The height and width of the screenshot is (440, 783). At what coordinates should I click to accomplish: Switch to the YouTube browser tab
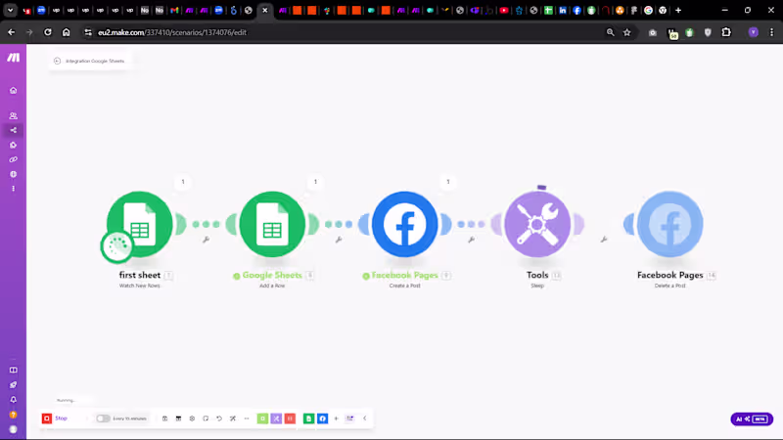[x=504, y=10]
